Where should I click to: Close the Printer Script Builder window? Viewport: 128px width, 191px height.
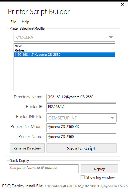click(x=122, y=5)
